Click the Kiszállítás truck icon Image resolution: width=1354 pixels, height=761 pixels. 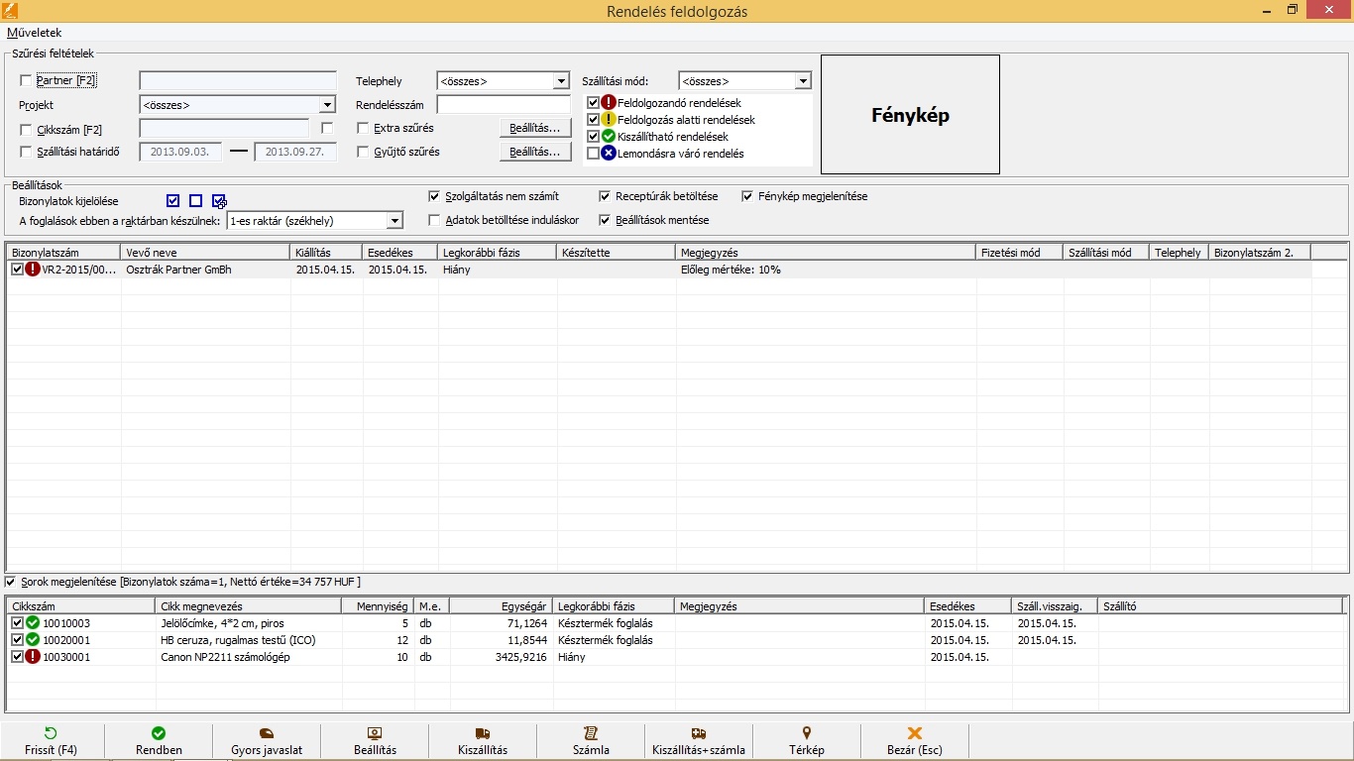[483, 733]
